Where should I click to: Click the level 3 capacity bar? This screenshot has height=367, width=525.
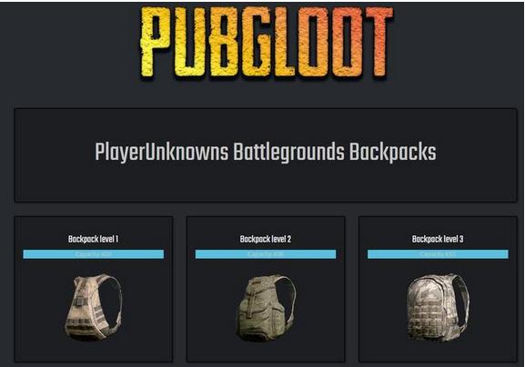pyautogui.click(x=438, y=254)
